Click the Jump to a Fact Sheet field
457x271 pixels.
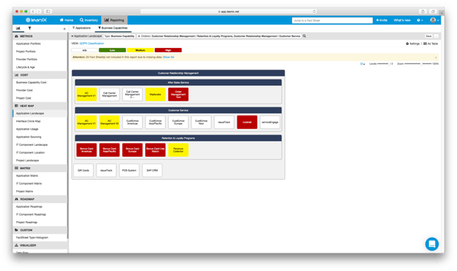coord(332,21)
